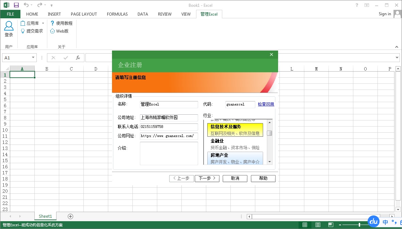Launch the Web版 version
402x229 pixels.
[59, 31]
